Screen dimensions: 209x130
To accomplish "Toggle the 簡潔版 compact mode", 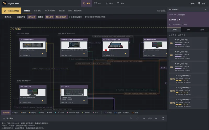I will click(40, 17).
